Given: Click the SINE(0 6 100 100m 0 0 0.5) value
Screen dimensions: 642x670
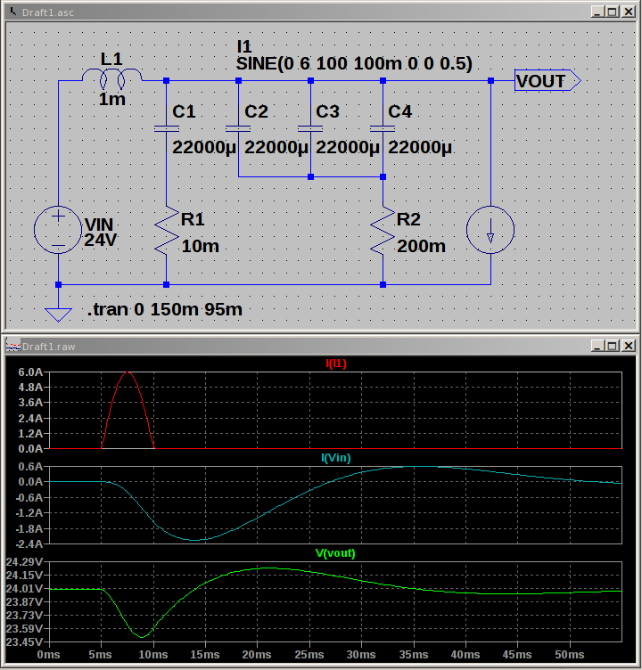Looking at the screenshot, I should 354,63.
